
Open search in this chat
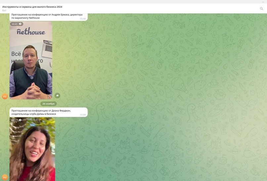261,9
